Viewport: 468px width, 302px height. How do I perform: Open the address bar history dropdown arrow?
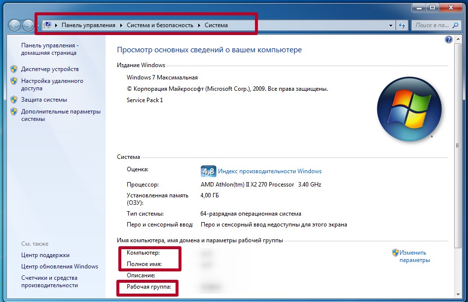coord(391,25)
